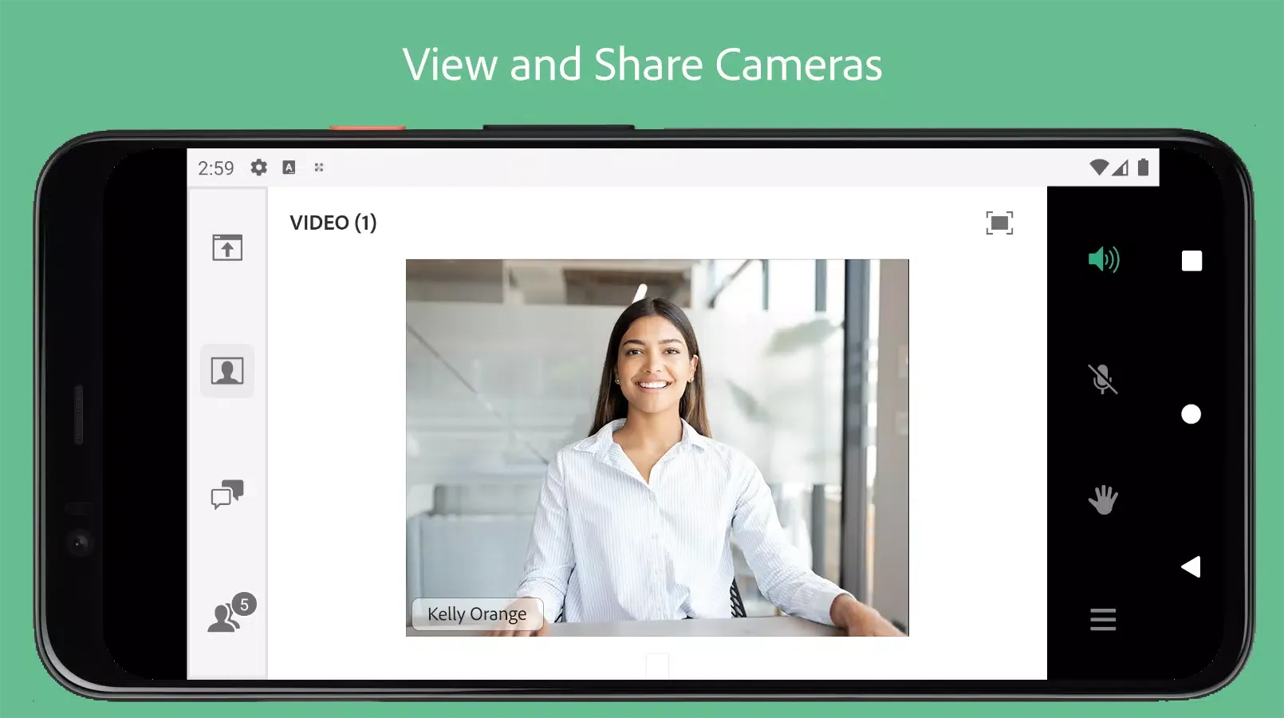Open the Chat pod
The height and width of the screenshot is (718, 1284).
point(229,493)
